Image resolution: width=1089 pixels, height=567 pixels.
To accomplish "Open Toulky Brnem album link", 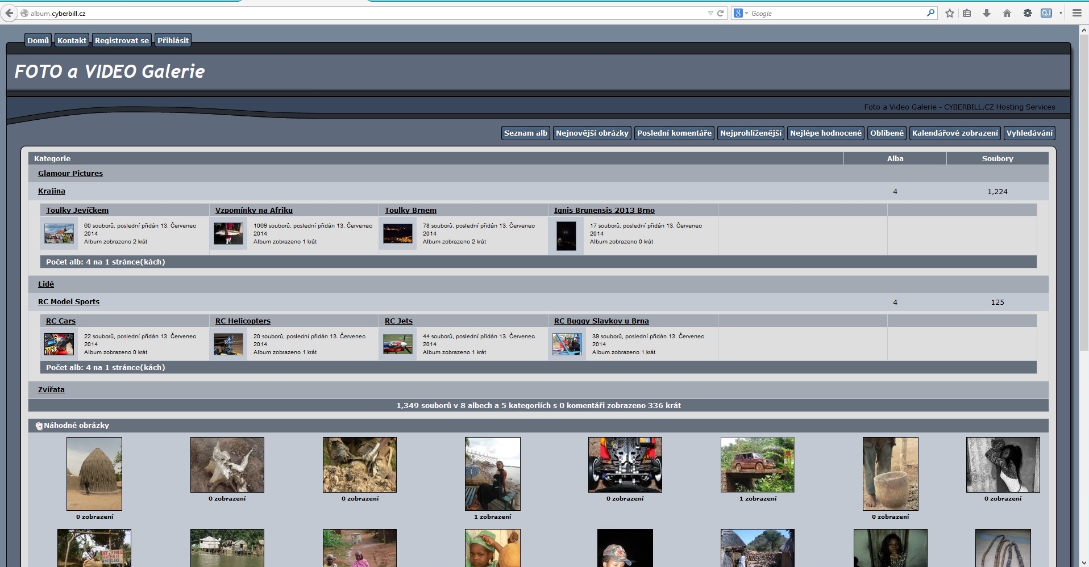I will tap(410, 210).
